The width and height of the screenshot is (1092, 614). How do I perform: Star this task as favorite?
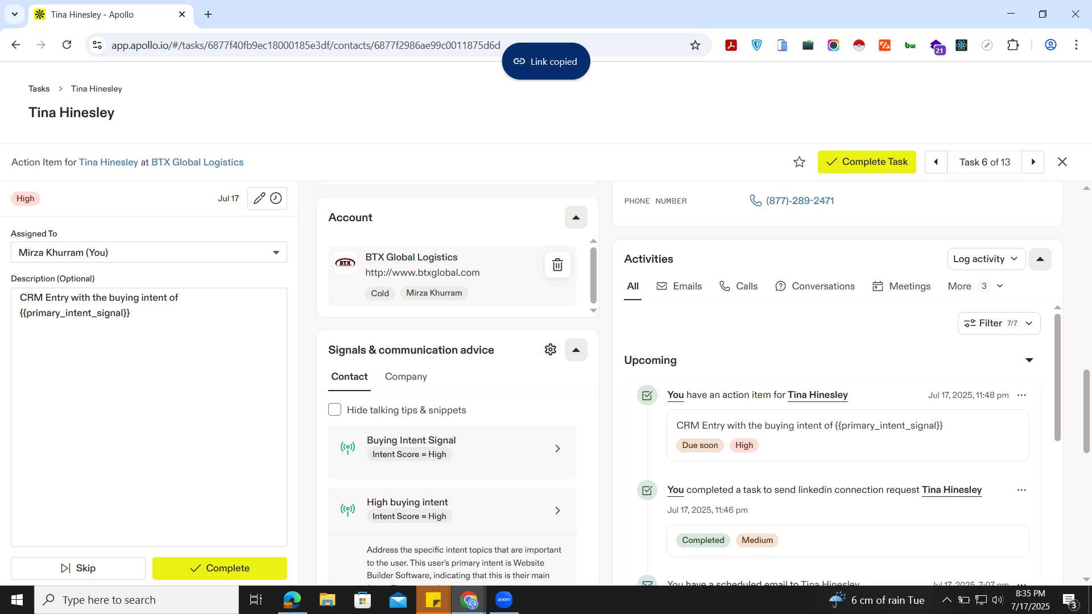click(799, 162)
